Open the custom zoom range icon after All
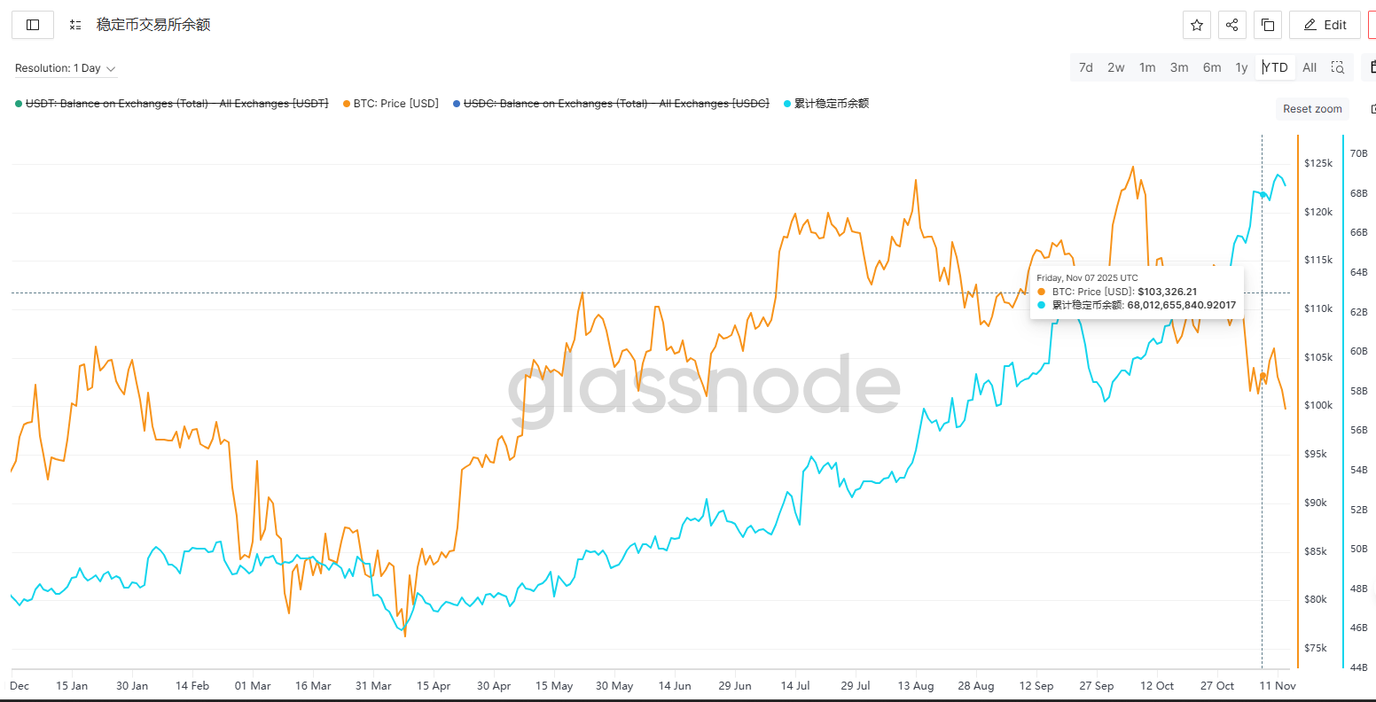 [1338, 67]
